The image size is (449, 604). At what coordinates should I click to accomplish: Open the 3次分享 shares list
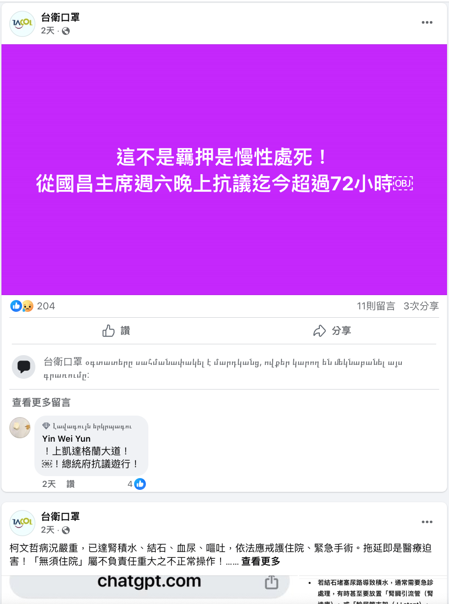[x=421, y=306]
